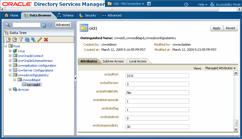Click the attributes vertical scrollbar thumb
Image resolution: width=242 pixels, height=139 pixels.
[x=236, y=123]
